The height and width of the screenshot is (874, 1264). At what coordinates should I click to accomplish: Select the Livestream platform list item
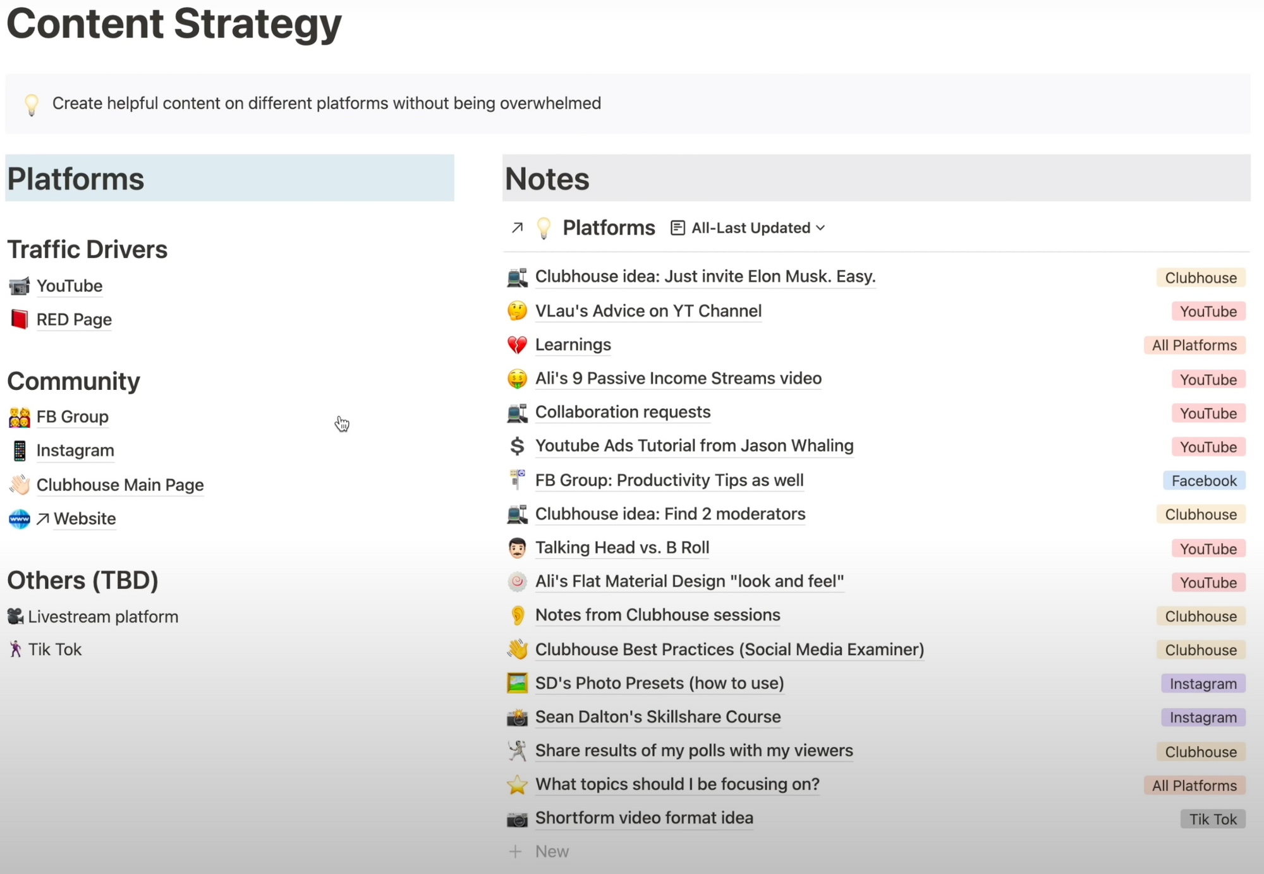(x=102, y=617)
